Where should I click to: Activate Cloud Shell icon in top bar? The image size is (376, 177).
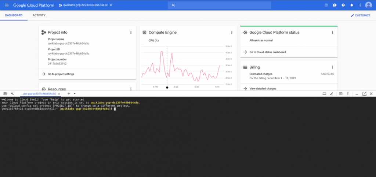point(326,5)
